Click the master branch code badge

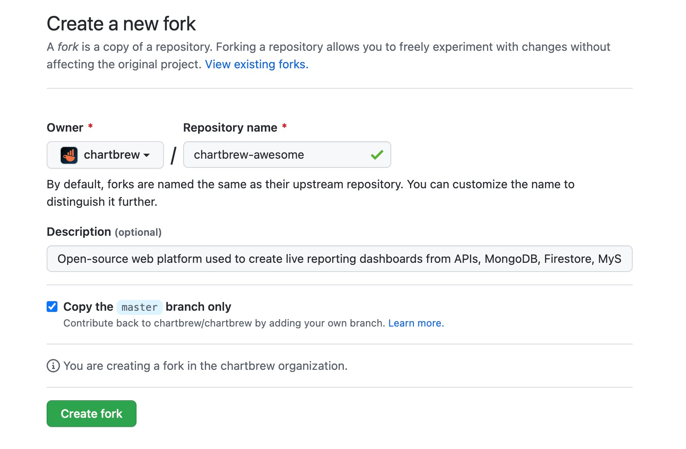139,307
